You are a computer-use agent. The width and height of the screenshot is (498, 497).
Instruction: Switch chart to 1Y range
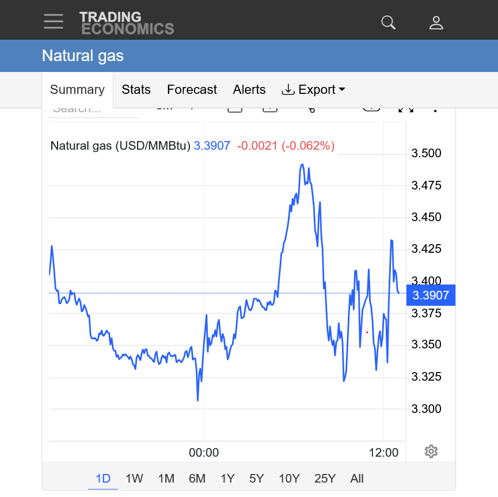[227, 479]
